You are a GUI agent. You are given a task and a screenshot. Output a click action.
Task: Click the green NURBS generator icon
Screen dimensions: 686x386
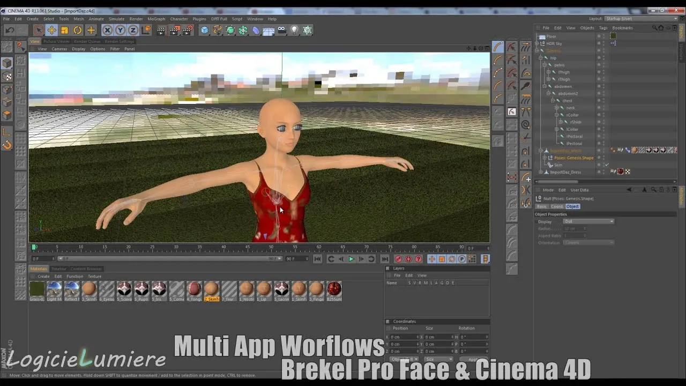pyautogui.click(x=230, y=31)
